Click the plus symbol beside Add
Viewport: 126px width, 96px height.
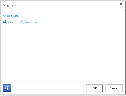pos(5,22)
